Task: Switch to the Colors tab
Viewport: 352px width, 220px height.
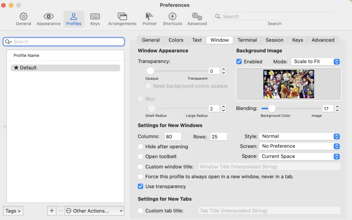Action: coord(176,40)
